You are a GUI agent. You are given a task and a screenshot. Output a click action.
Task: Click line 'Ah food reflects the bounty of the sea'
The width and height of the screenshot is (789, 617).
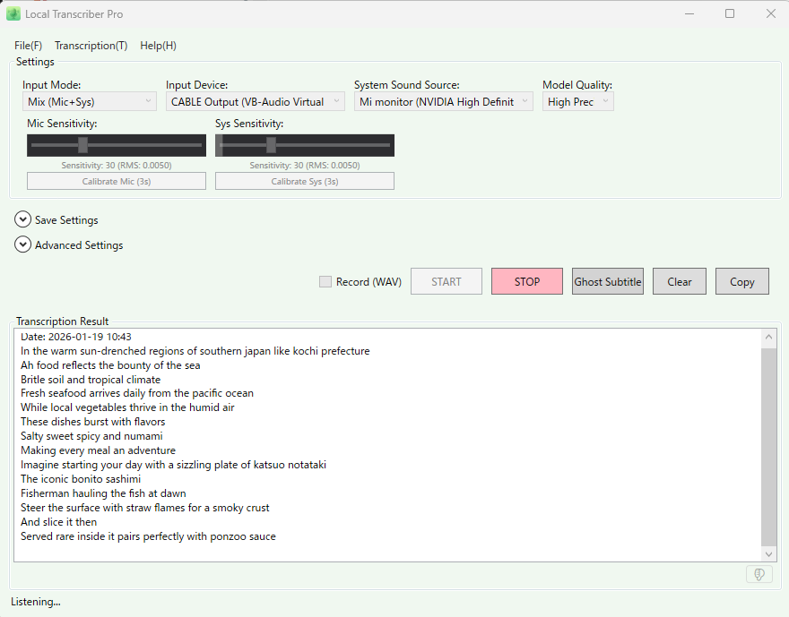click(110, 365)
